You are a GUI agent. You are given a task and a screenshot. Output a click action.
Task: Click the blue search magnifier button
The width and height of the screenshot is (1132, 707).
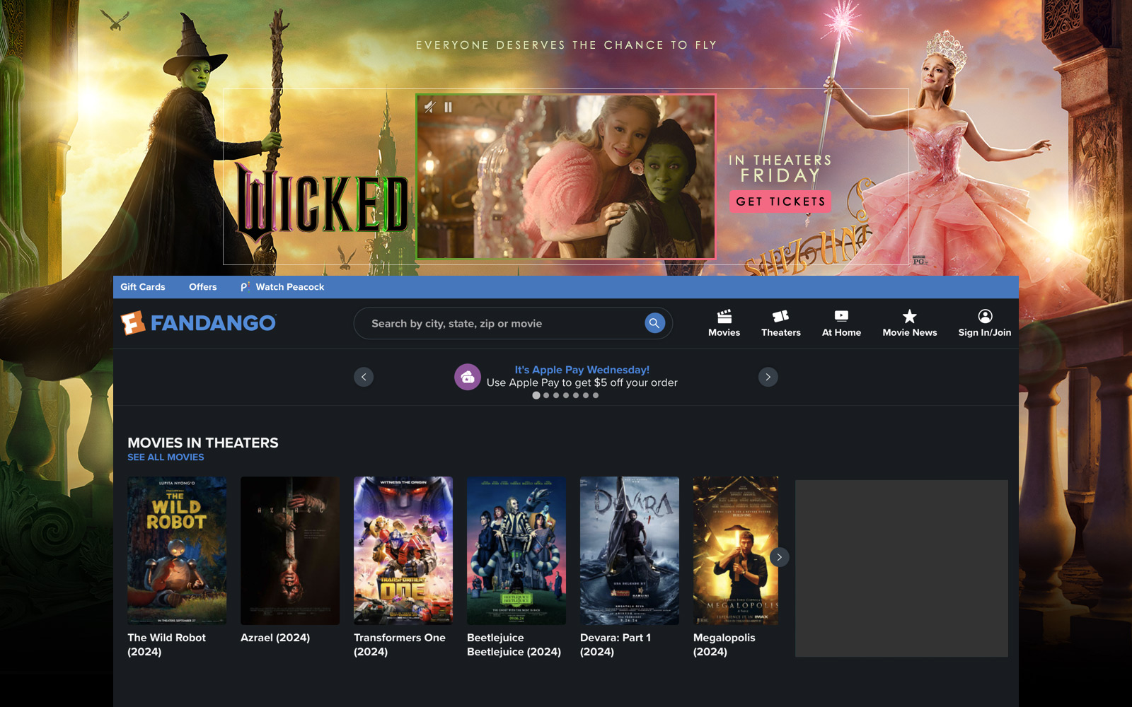654,323
